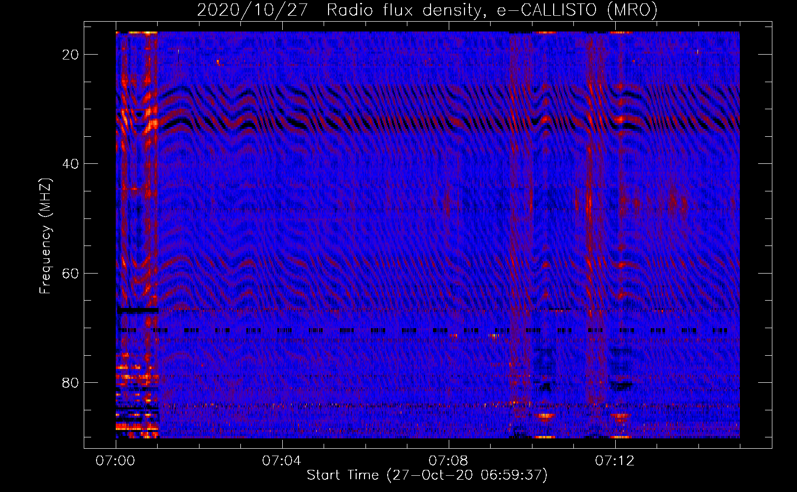The width and height of the screenshot is (797, 492).
Task: Click the plot title with date 2020/10/27
Action: coord(427,10)
